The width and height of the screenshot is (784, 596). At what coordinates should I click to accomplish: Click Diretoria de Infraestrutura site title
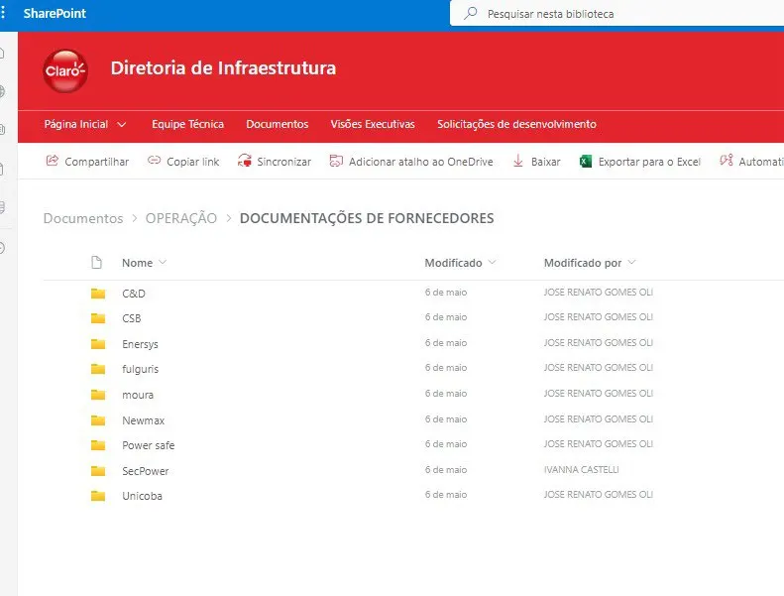click(x=223, y=68)
